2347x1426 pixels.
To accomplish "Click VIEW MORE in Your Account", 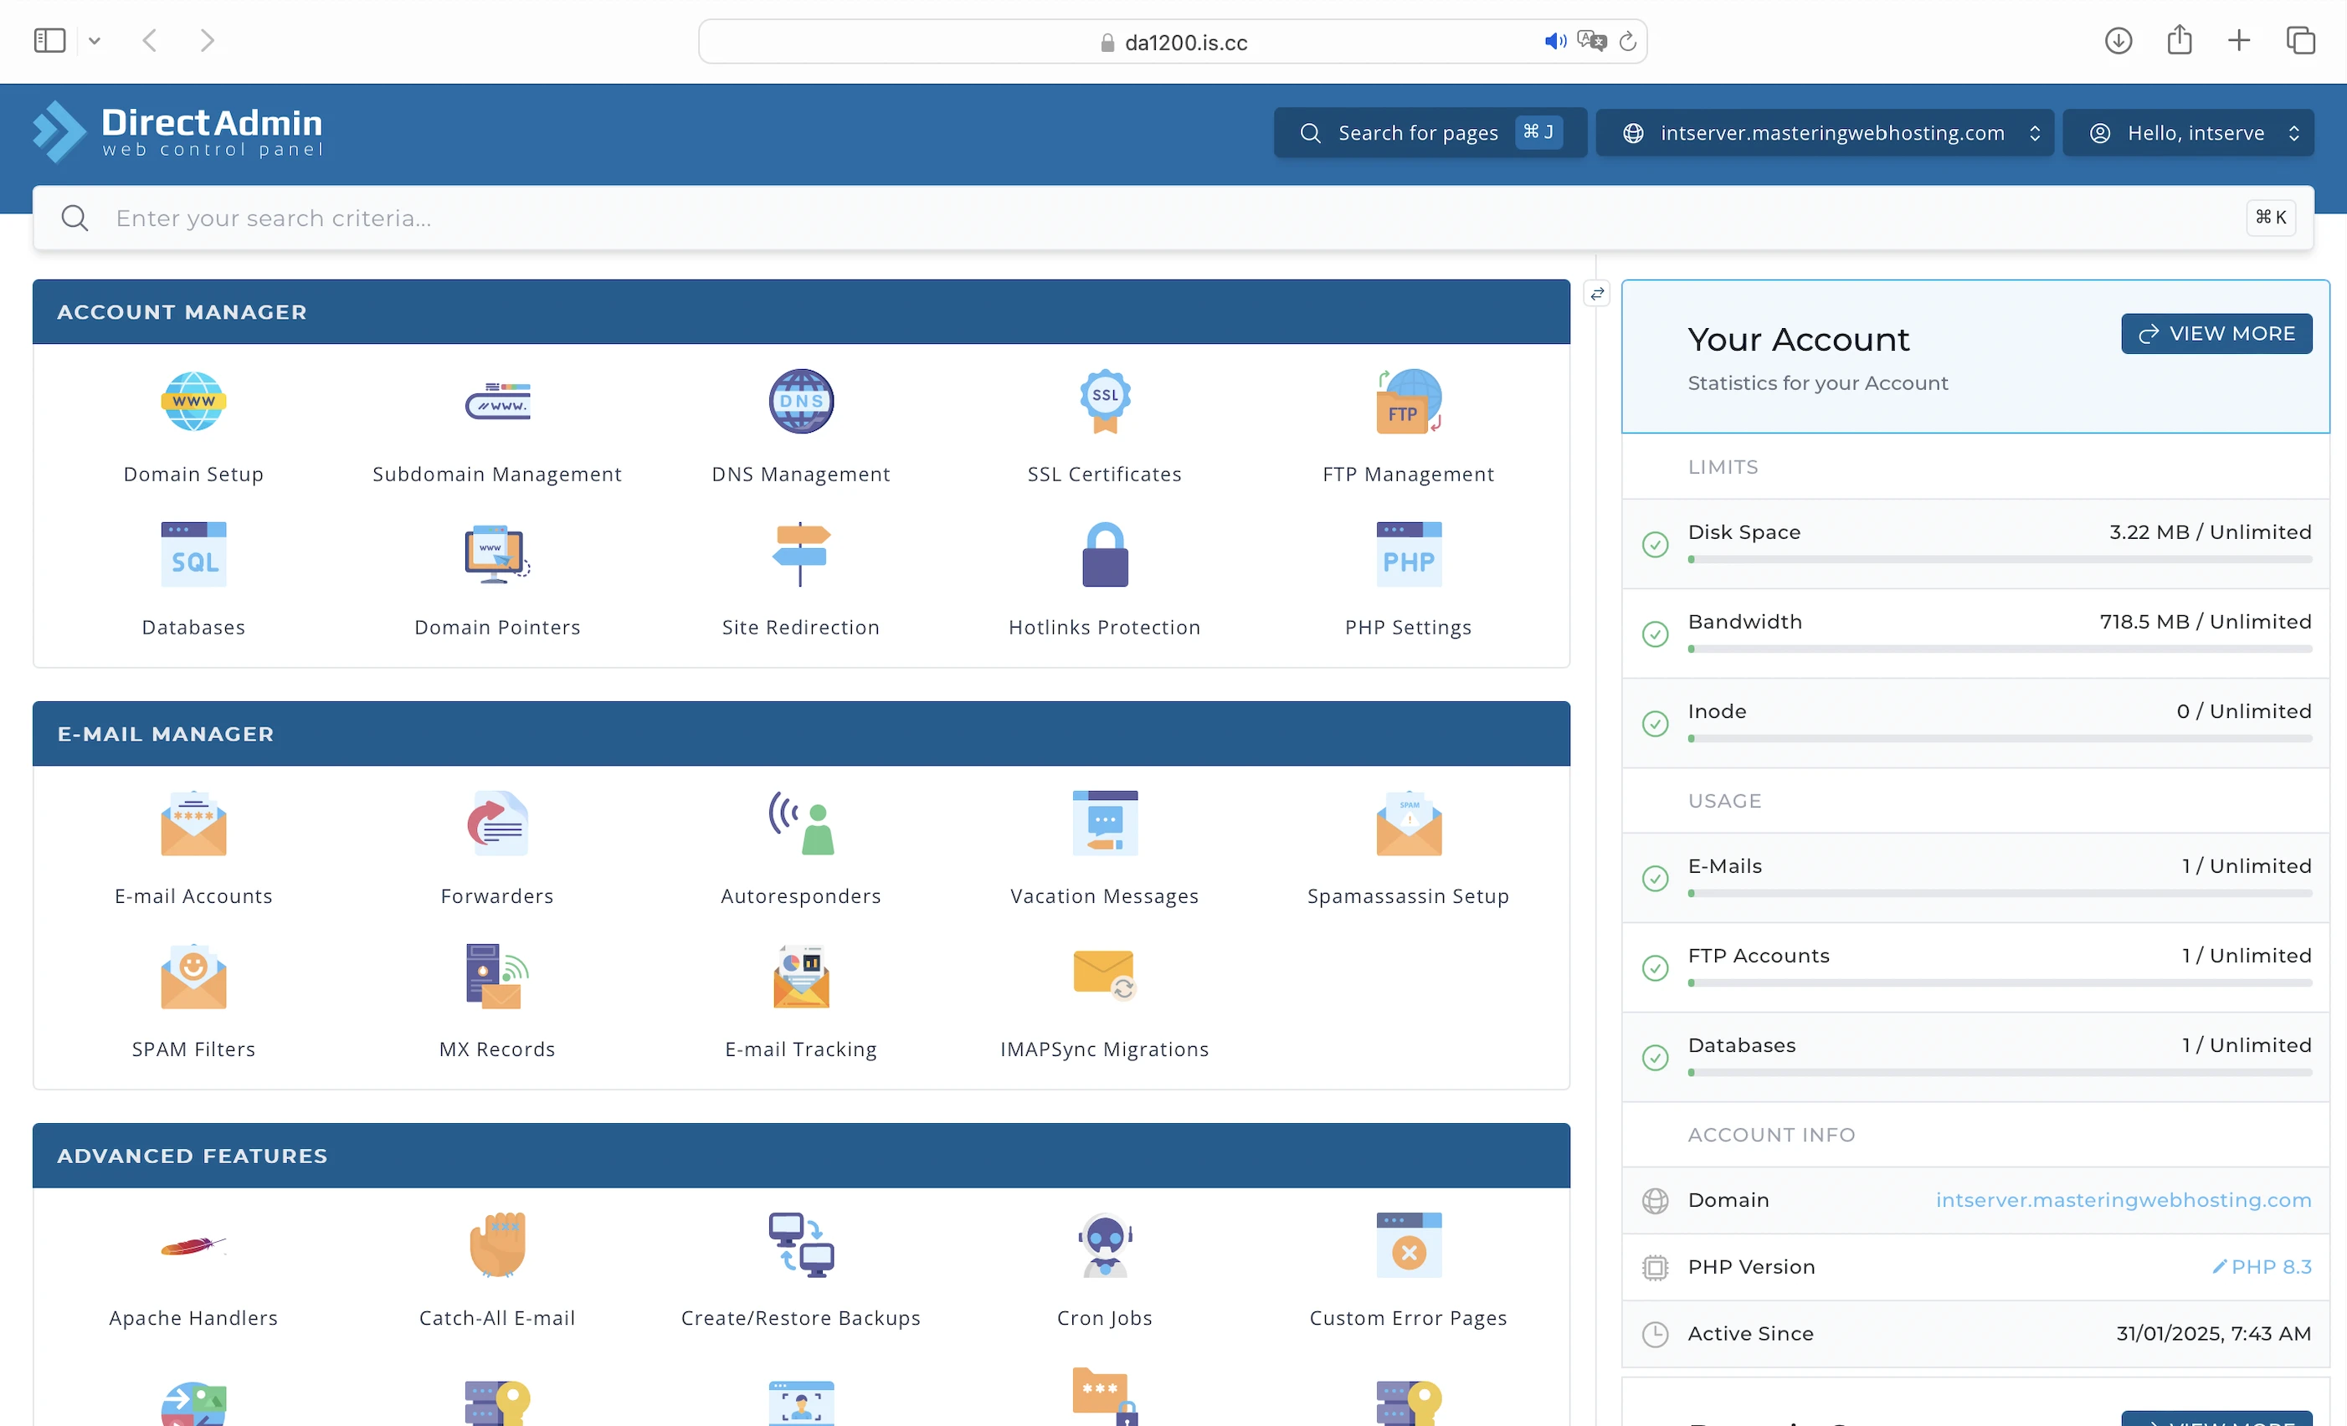I will click(x=2216, y=333).
